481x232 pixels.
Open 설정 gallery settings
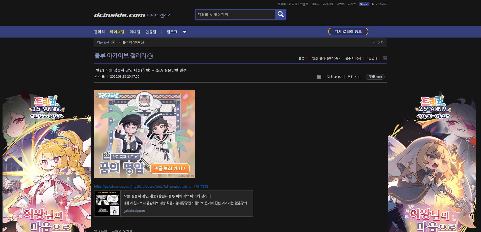[x=302, y=58]
